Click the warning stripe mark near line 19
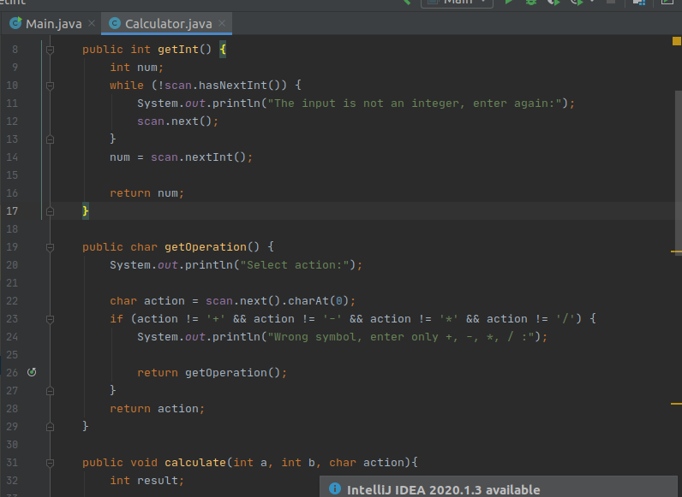 point(676,251)
